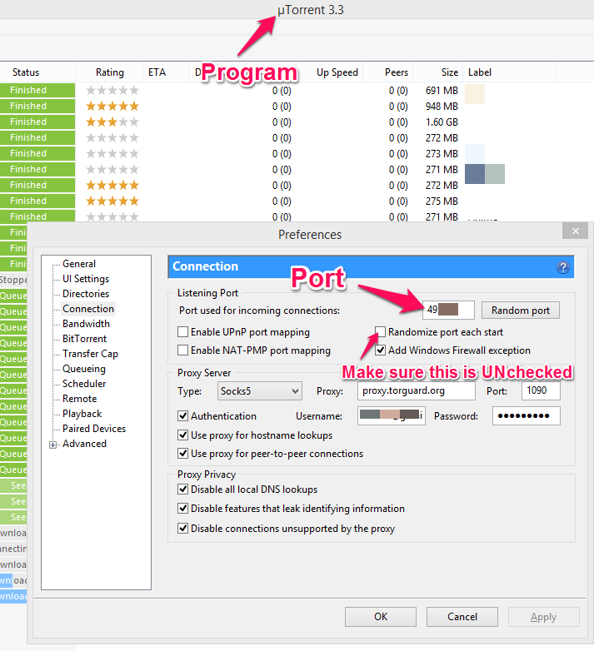Open Connection help question-mark icon
Screen dimensions: 594x651
point(563,267)
